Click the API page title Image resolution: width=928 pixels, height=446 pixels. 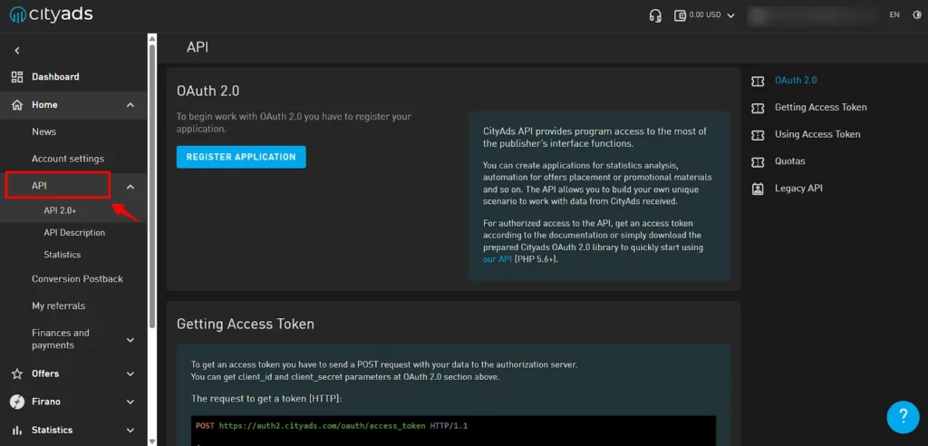[x=197, y=47]
